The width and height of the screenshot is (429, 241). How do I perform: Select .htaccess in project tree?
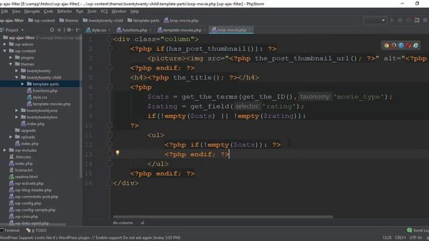coord(20,157)
